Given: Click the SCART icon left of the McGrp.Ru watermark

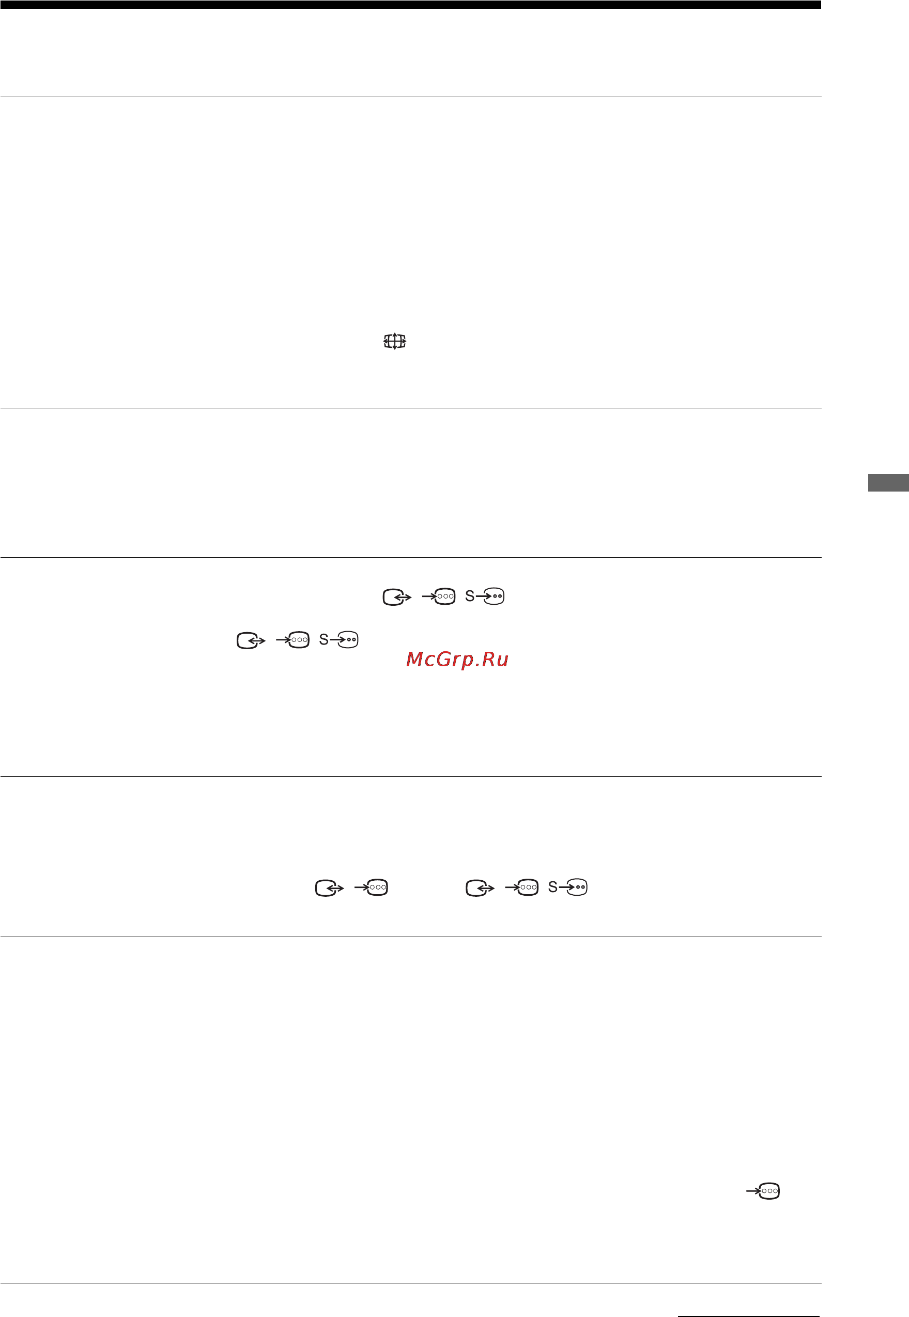Looking at the screenshot, I should [251, 641].
